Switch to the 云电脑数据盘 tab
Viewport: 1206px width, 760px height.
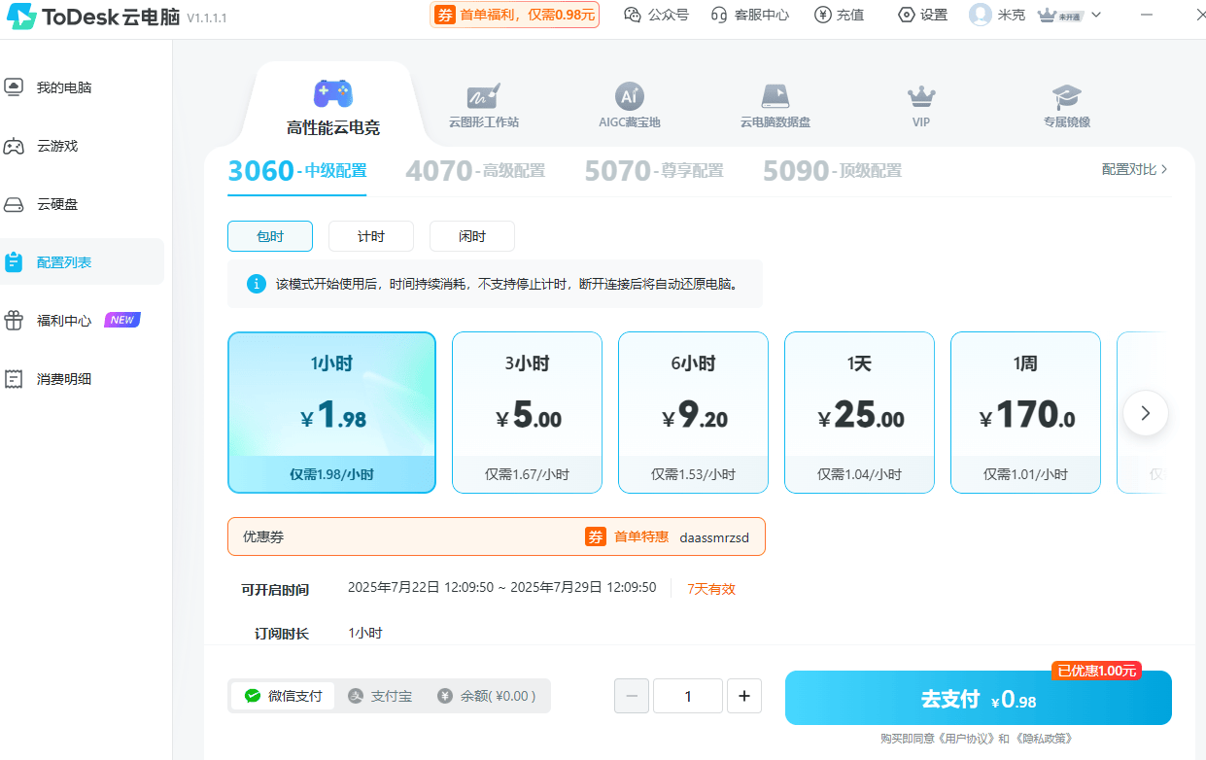pos(775,106)
